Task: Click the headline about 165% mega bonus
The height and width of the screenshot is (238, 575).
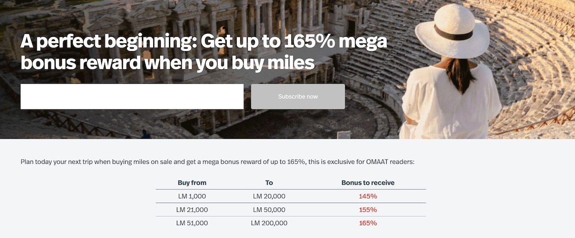Action: pos(204,52)
